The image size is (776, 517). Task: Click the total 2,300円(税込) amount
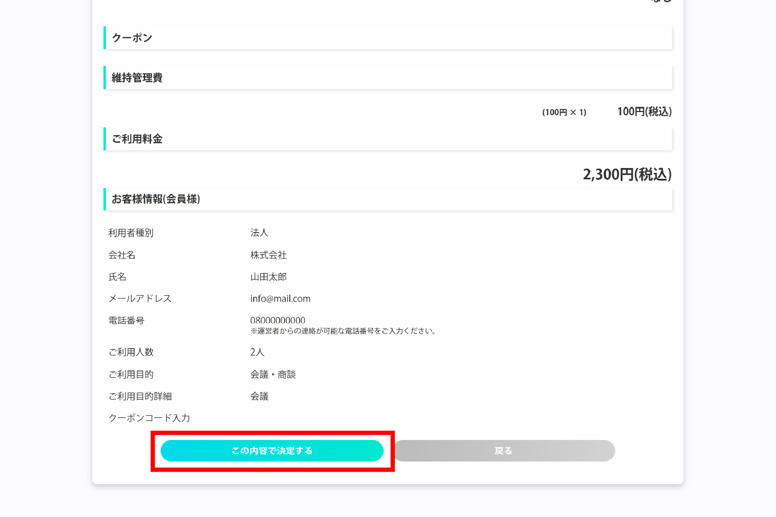pyautogui.click(x=627, y=174)
